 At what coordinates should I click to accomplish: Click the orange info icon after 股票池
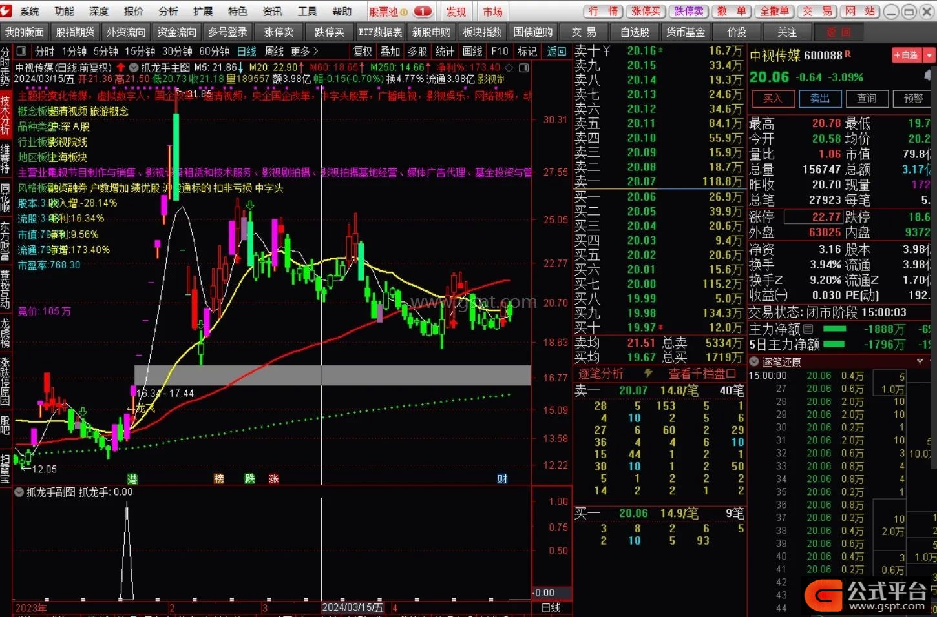(405, 12)
